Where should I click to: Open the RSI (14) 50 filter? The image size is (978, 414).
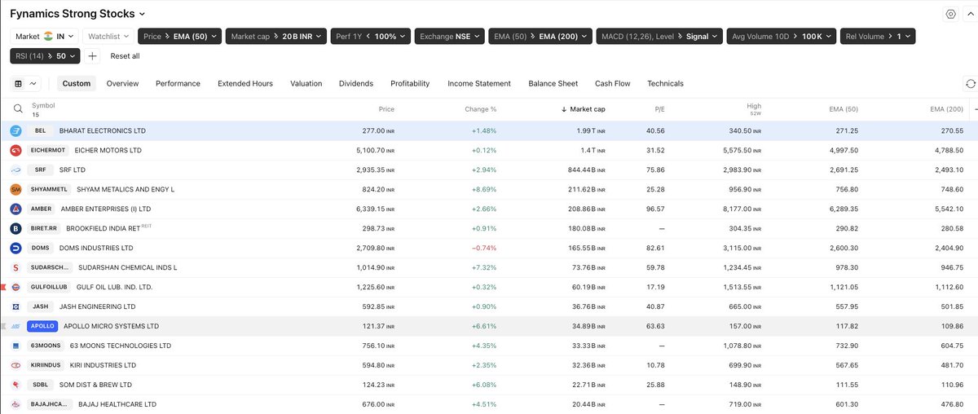(45, 56)
